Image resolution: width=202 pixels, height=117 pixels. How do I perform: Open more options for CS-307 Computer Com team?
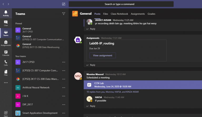coord(64,71)
